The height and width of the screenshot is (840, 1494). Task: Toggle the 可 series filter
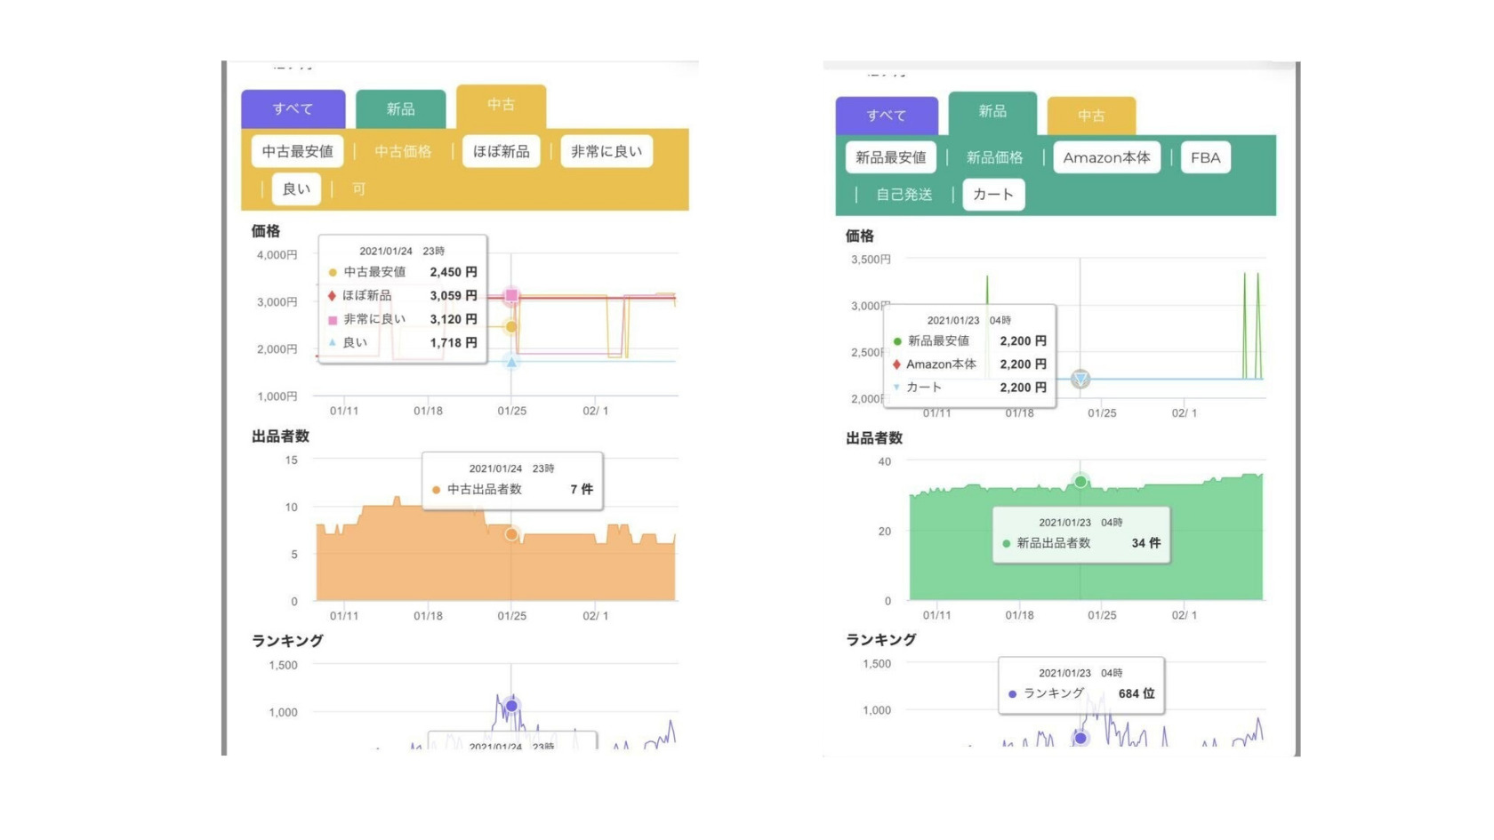pos(358,188)
